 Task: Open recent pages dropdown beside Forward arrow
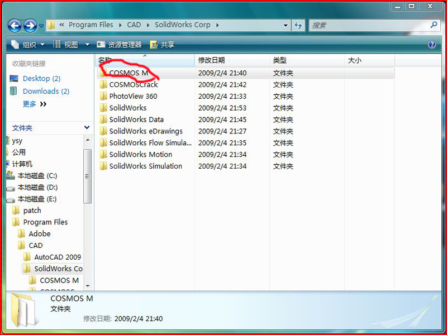pyautogui.click(x=41, y=26)
